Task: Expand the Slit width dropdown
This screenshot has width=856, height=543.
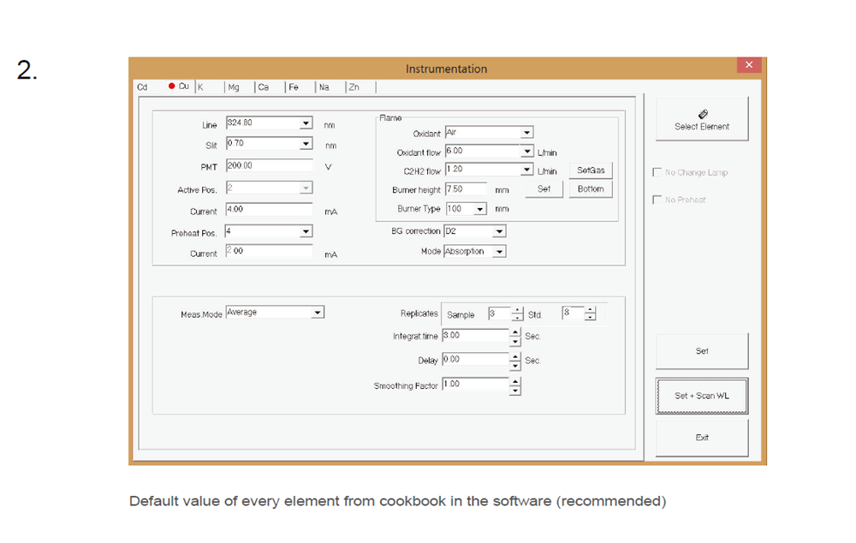Action: pos(306,143)
